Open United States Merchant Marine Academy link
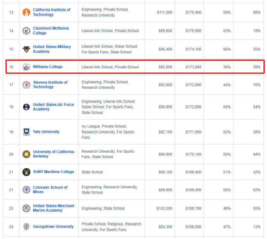Screen dimensions: 267x239 (54, 208)
